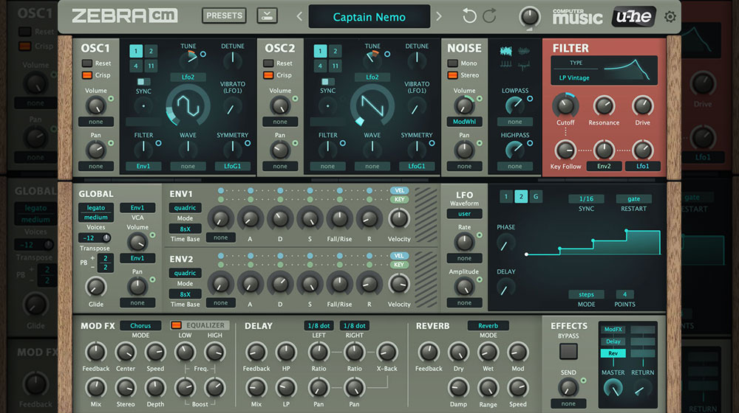Click the legato voice mode button
The width and height of the screenshot is (739, 413).
point(95,207)
